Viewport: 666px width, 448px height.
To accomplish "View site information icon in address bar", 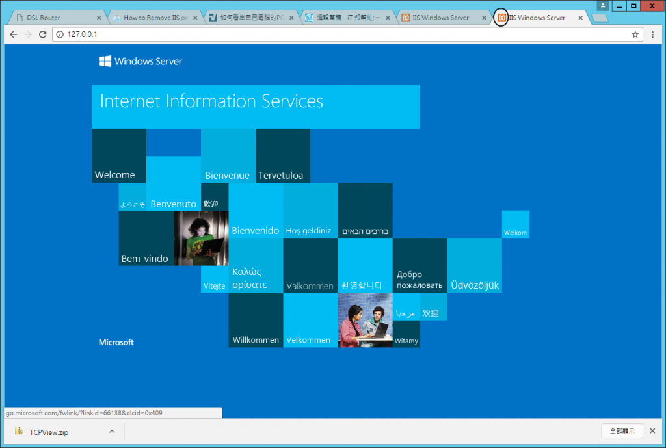I will pos(60,34).
